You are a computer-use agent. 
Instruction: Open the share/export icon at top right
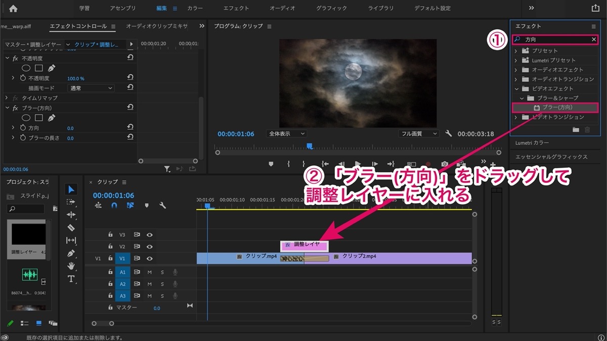[x=595, y=8]
